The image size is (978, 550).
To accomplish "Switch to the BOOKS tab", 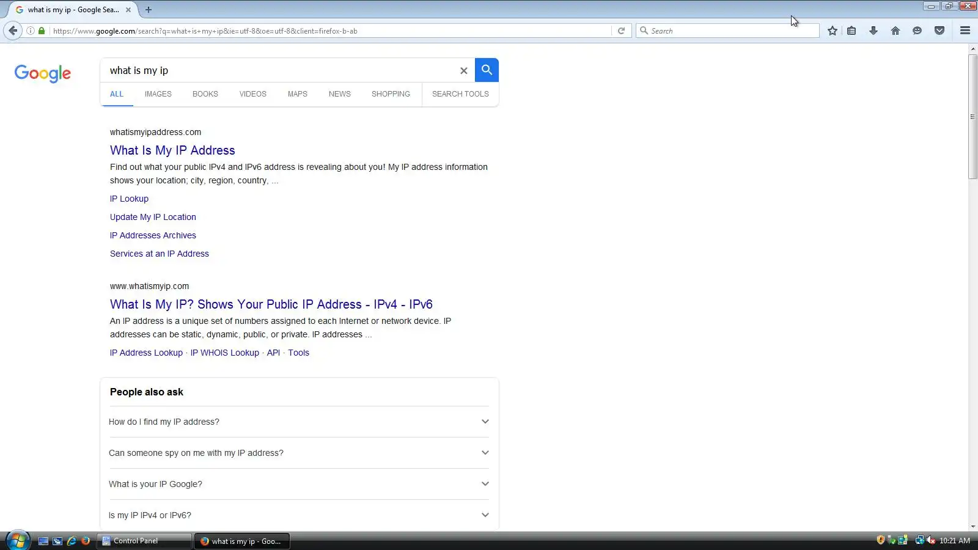I will [x=205, y=94].
